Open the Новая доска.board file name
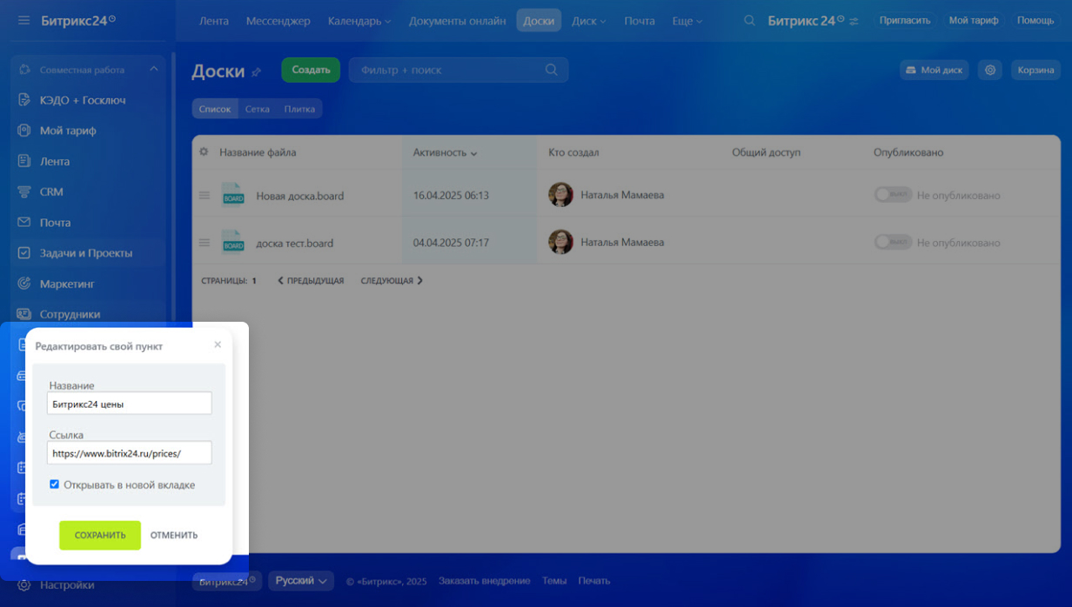Image resolution: width=1072 pixels, height=607 pixels. click(x=300, y=196)
